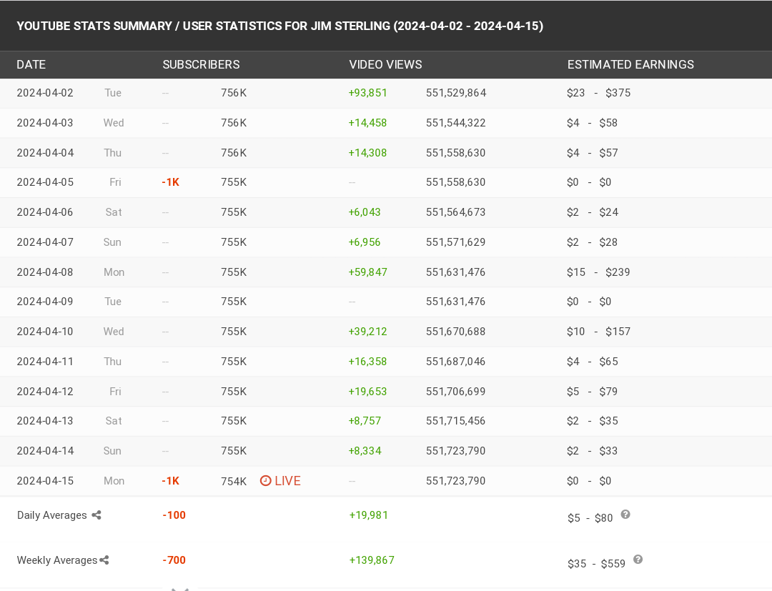Click the -1K subscriber change on 2024-04-15
The width and height of the screenshot is (772, 591).
coord(170,481)
